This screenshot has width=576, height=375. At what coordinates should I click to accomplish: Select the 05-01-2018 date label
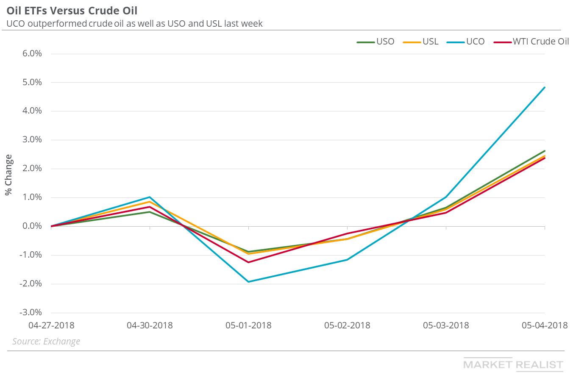[x=248, y=325]
